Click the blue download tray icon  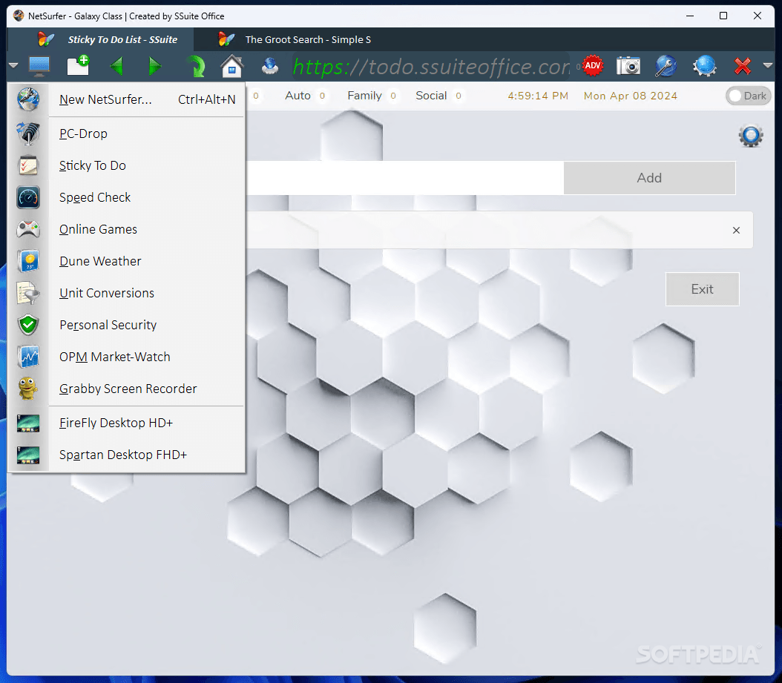pyautogui.click(x=270, y=66)
